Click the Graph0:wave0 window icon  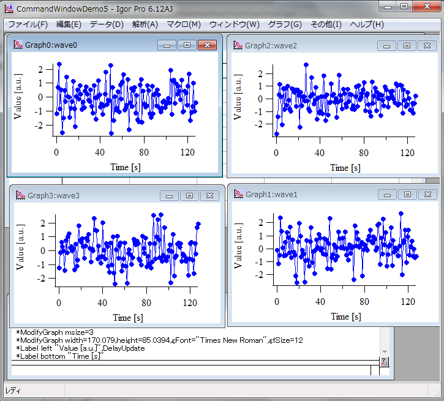pyautogui.click(x=18, y=45)
